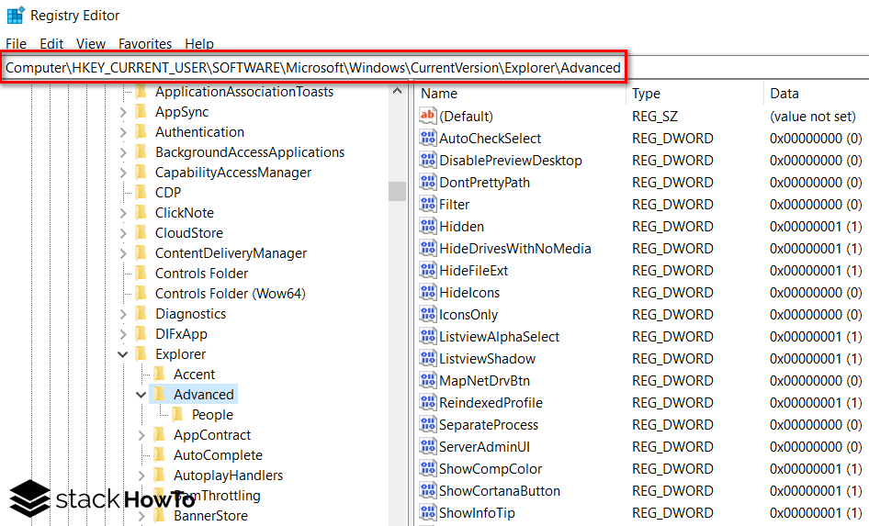Viewport: 869px width, 526px height.
Task: Click the MapNetDrvBtn DWORD icon
Action: [427, 380]
